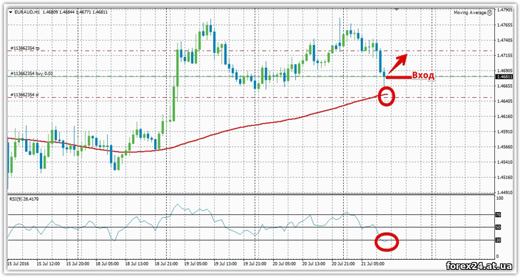Click the 1.46655 price axis label
Screen dimensions: 520x277
click(x=505, y=86)
